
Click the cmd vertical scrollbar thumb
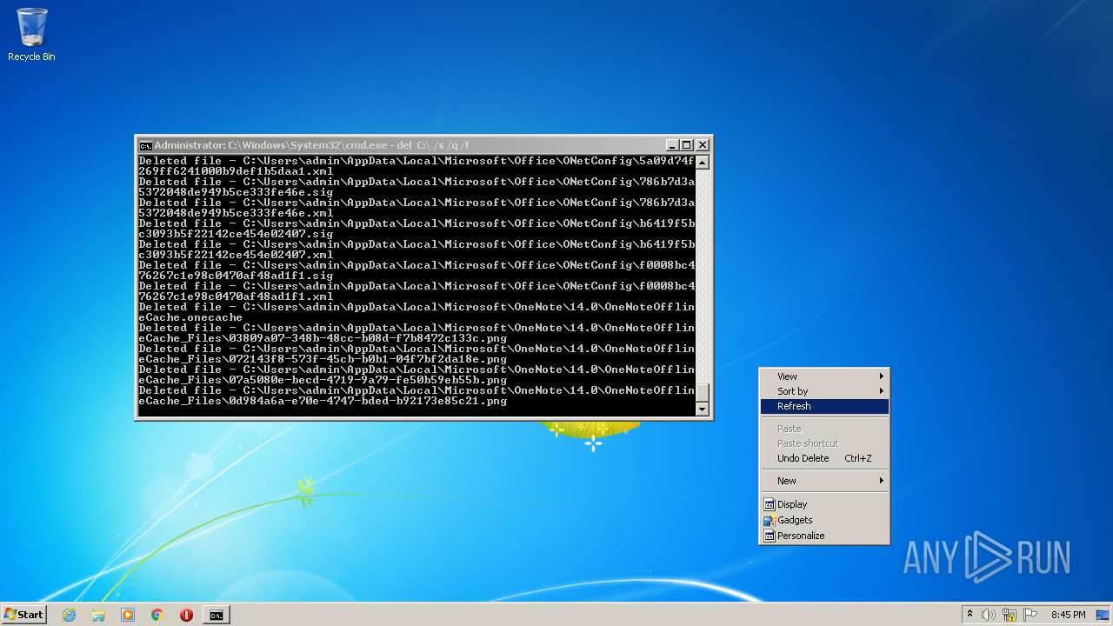click(x=703, y=393)
